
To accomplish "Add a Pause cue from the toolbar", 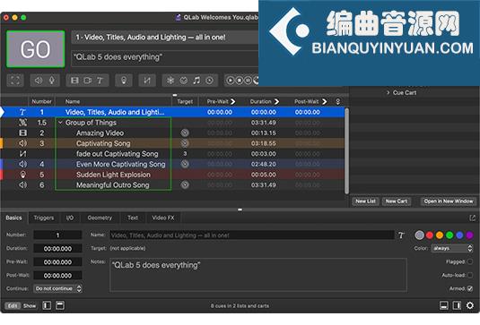I will (248, 81).
